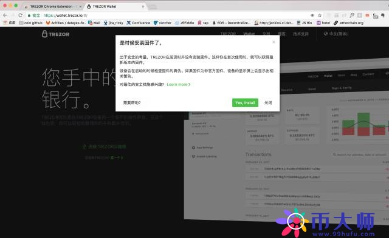Open the coin github bookmark folder
This screenshot has height=238, width=389.
click(31, 23)
